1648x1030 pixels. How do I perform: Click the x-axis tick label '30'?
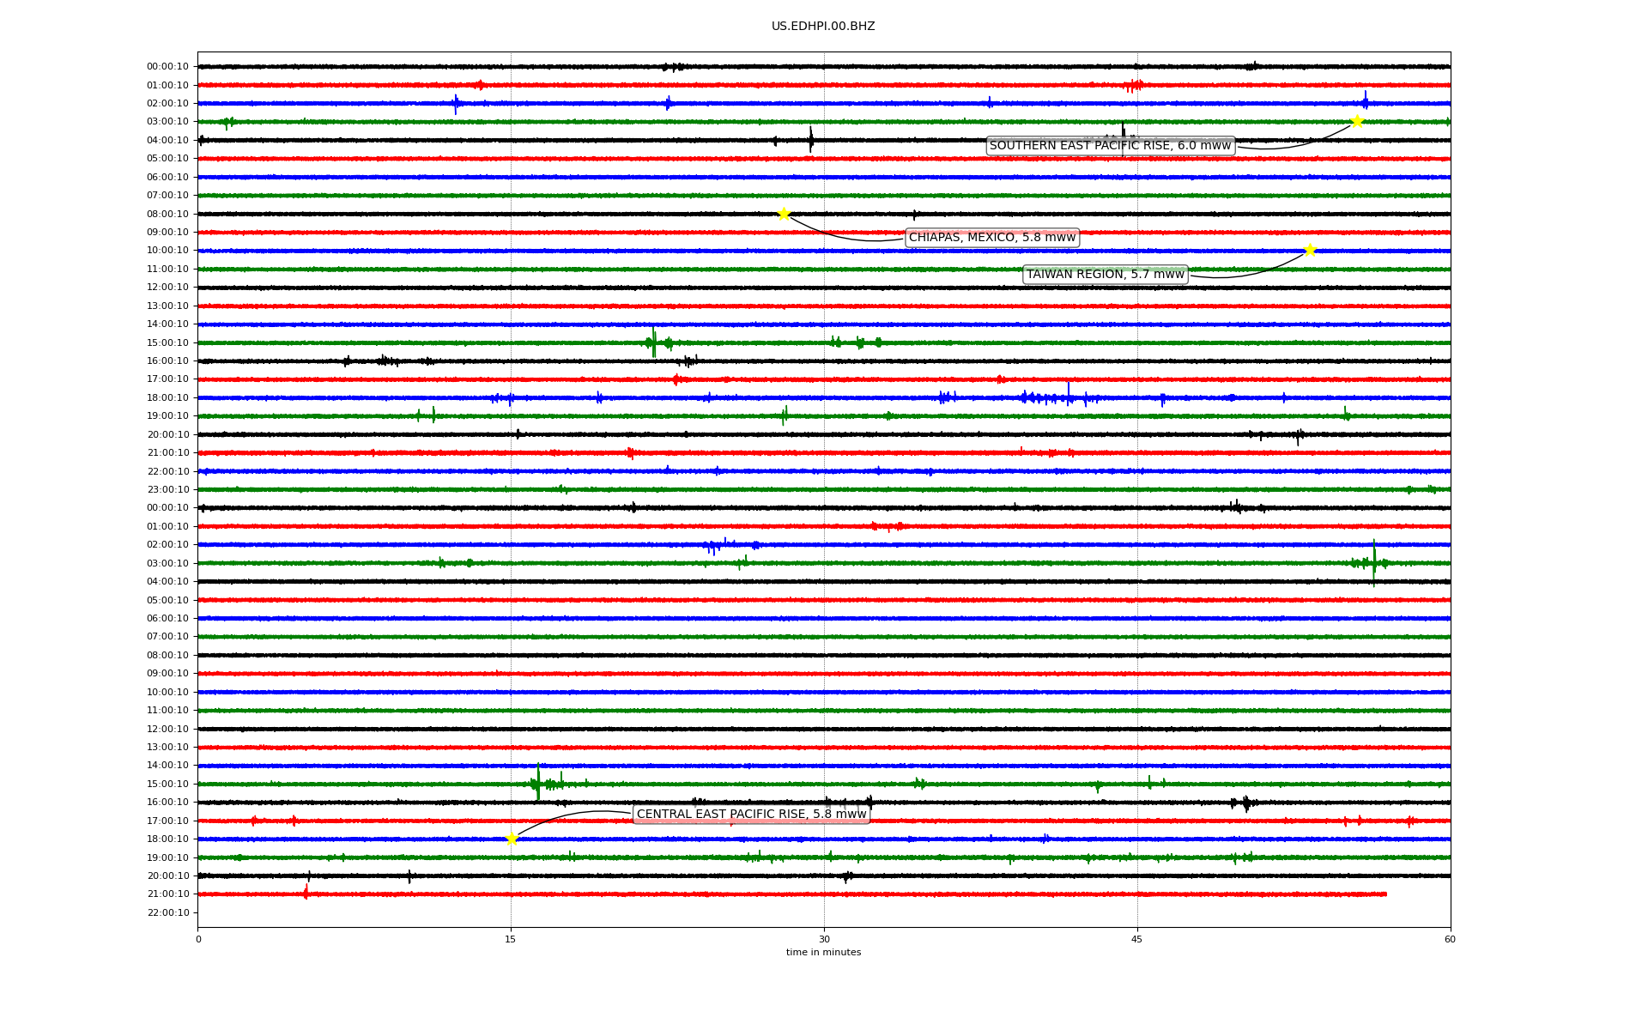(824, 939)
